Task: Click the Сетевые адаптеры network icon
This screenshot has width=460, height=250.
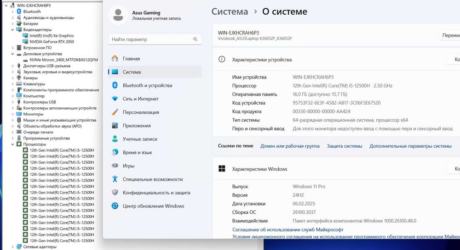Action: (19, 247)
